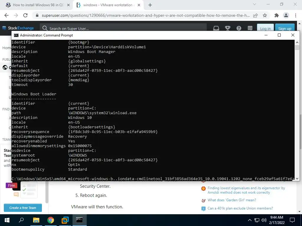Open the Chrome extensions puzzle icon
The image size is (302, 226).
click(x=277, y=15)
